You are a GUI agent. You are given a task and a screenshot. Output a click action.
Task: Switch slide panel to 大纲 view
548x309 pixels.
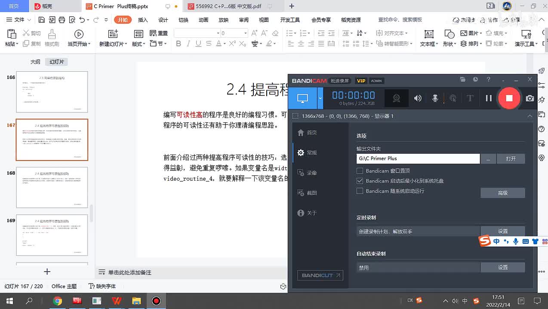(x=35, y=62)
